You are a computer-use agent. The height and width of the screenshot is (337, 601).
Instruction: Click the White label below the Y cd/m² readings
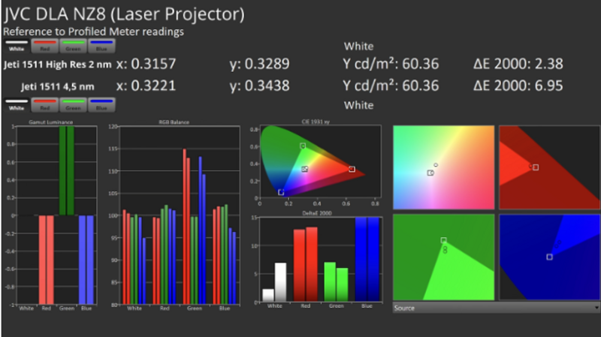[359, 105]
